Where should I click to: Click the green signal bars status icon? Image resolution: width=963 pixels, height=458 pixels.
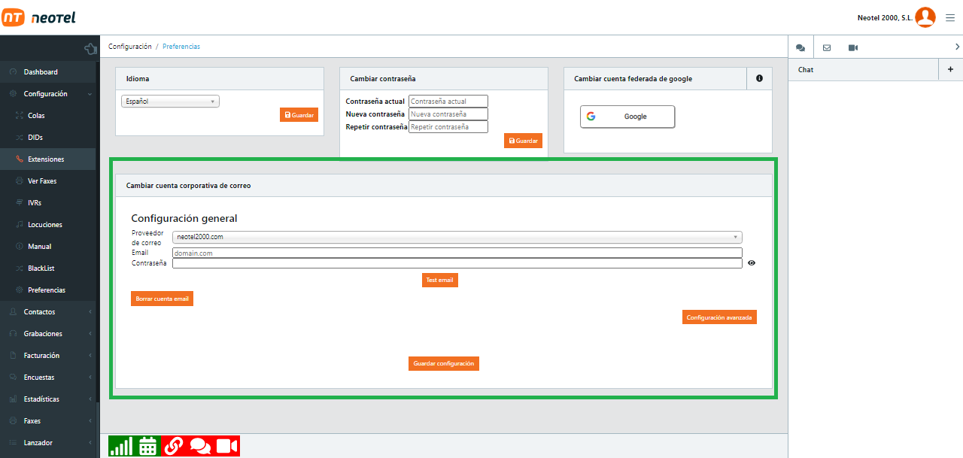(x=119, y=446)
